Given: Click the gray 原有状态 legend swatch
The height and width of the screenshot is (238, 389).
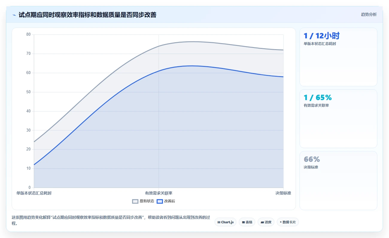Looking at the screenshot, I should [x=135, y=201].
